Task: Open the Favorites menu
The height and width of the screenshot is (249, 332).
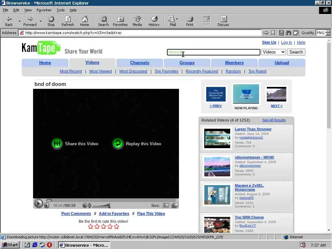Action: point(44,10)
